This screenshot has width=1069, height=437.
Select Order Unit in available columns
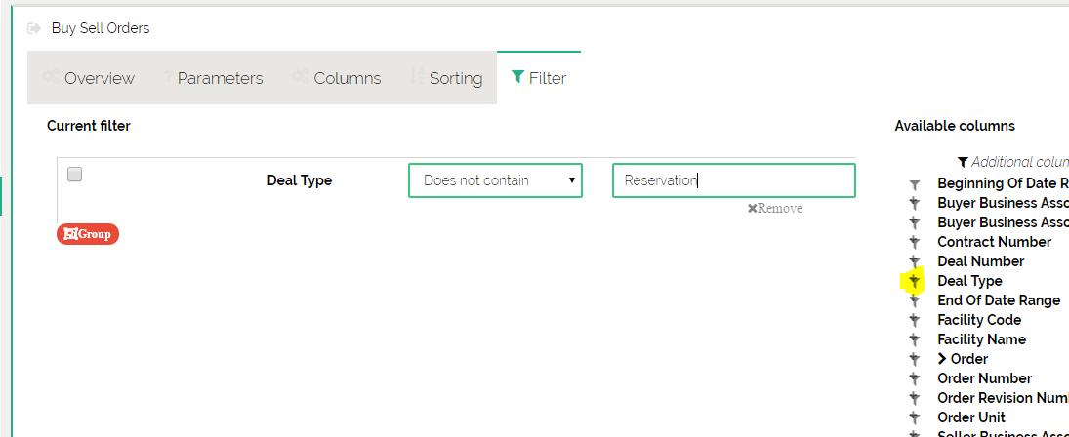tap(970, 417)
